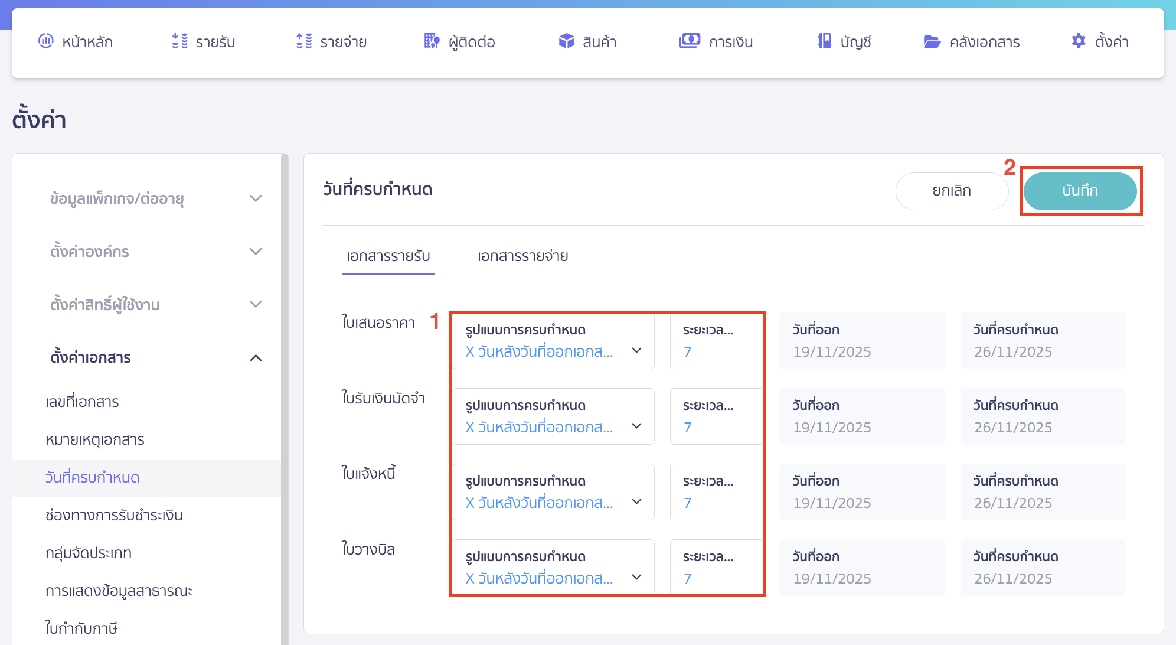Image resolution: width=1176 pixels, height=645 pixels.
Task: Expand ข้อมูลแพ็กเกจ/ต่ออายุ section
Action: [x=256, y=198]
